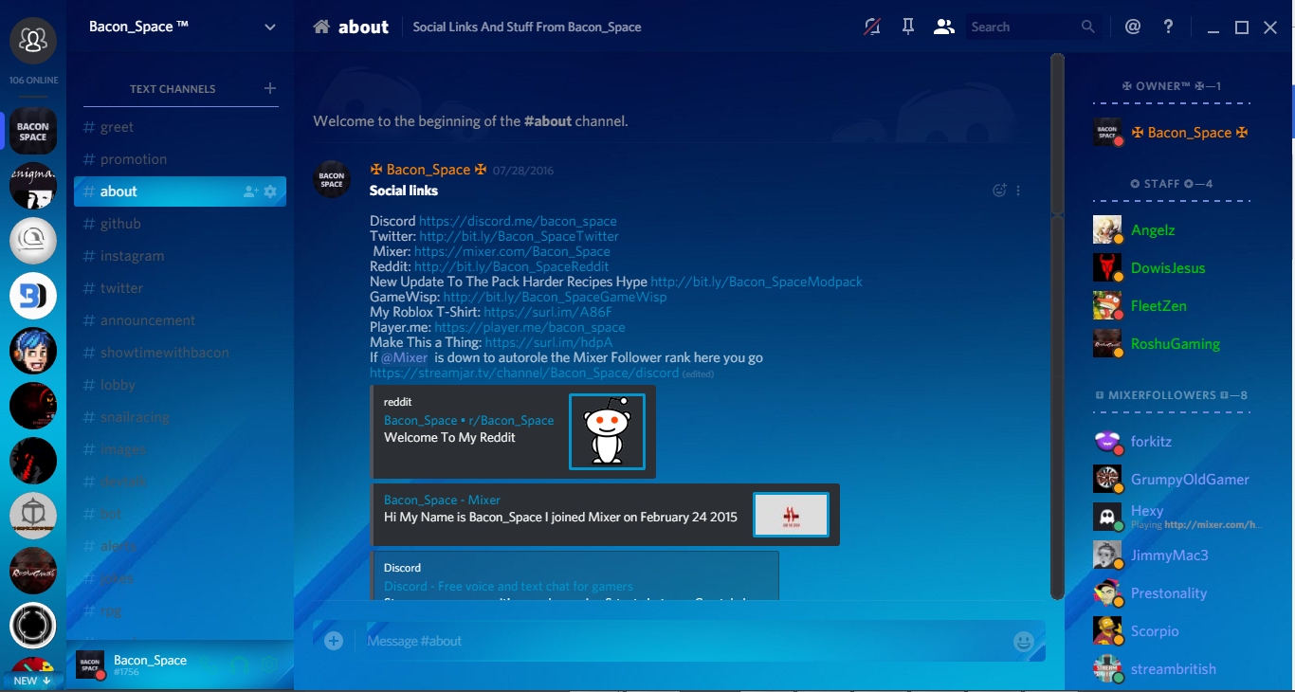Image resolution: width=1295 pixels, height=692 pixels.
Task: Open the three-dot menu on the Social links message
Action: pyautogui.click(x=1019, y=190)
